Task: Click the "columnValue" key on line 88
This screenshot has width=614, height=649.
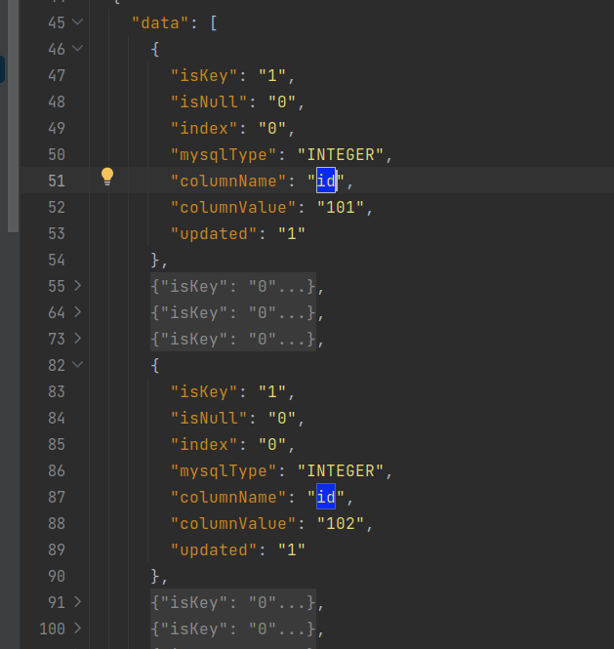Action: click(x=233, y=524)
